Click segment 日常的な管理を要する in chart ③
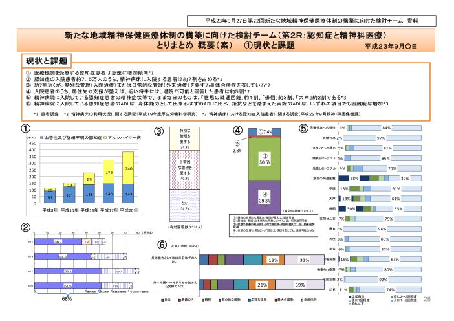 185,170
